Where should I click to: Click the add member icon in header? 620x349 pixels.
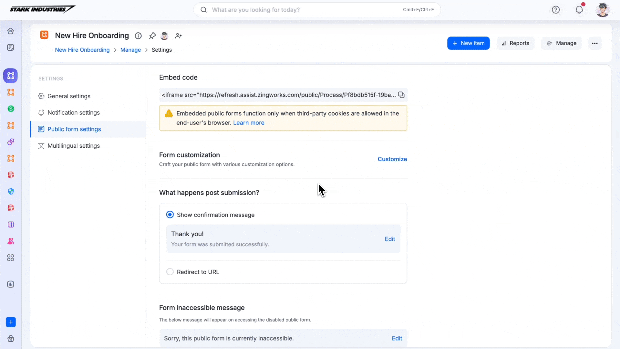[178, 36]
